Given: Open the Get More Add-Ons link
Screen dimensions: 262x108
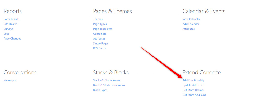Looking at the screenshot, I should click(x=194, y=95).
